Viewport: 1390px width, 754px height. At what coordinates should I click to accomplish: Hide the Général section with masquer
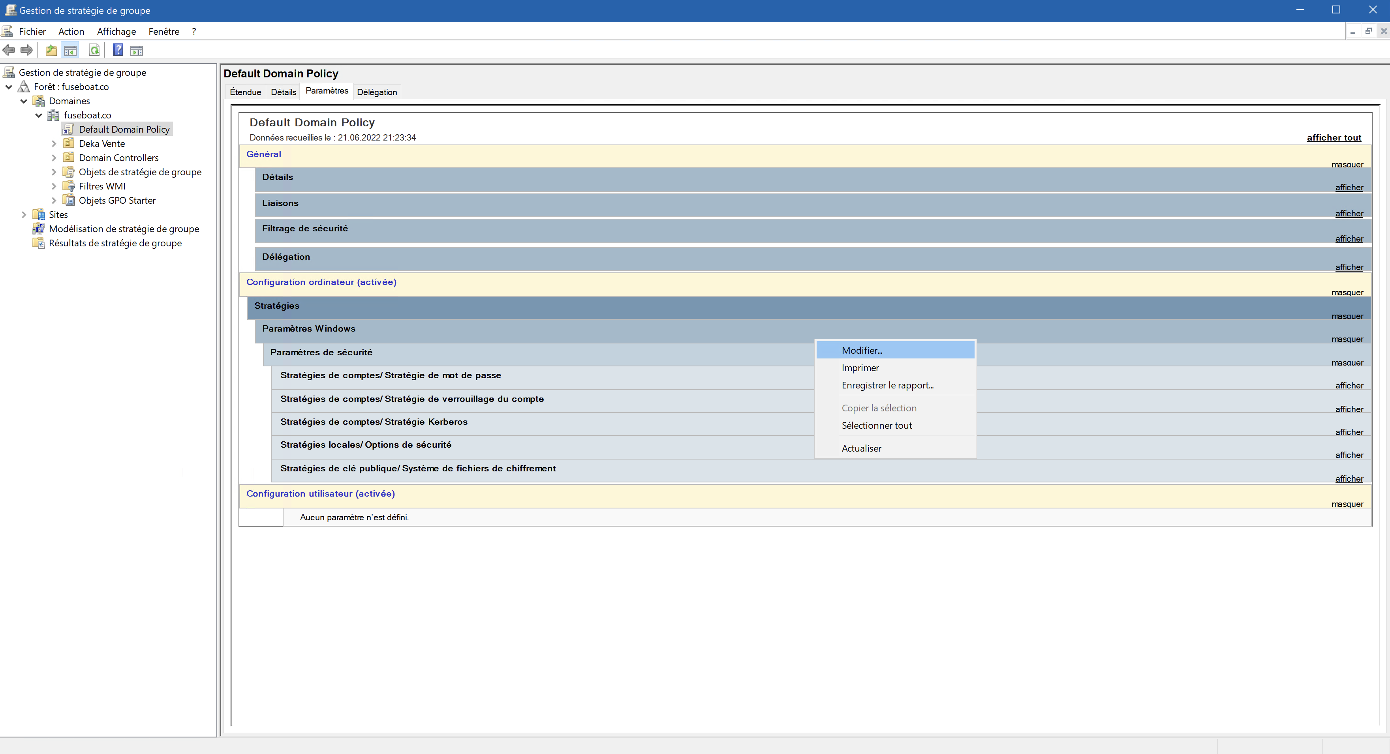click(1347, 165)
